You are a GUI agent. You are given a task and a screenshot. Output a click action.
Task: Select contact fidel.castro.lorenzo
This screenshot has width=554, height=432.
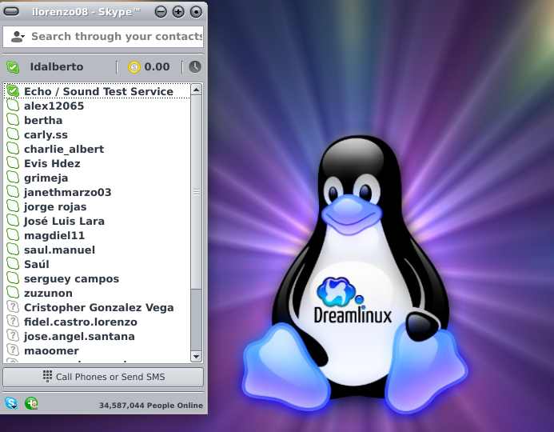98,322
